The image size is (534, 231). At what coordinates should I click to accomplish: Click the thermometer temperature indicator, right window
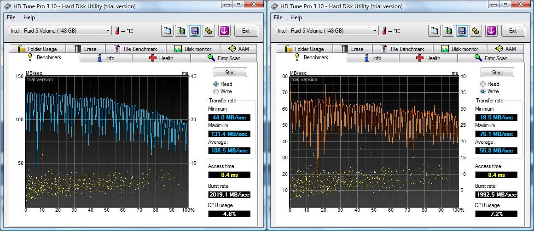pos(384,31)
